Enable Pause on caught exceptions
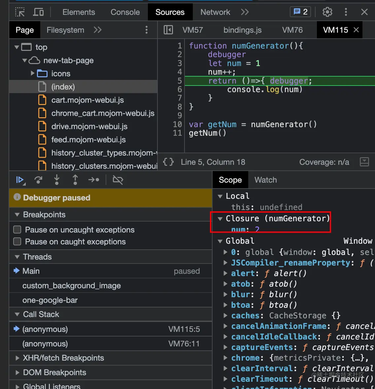375x389 pixels. pos(17,242)
